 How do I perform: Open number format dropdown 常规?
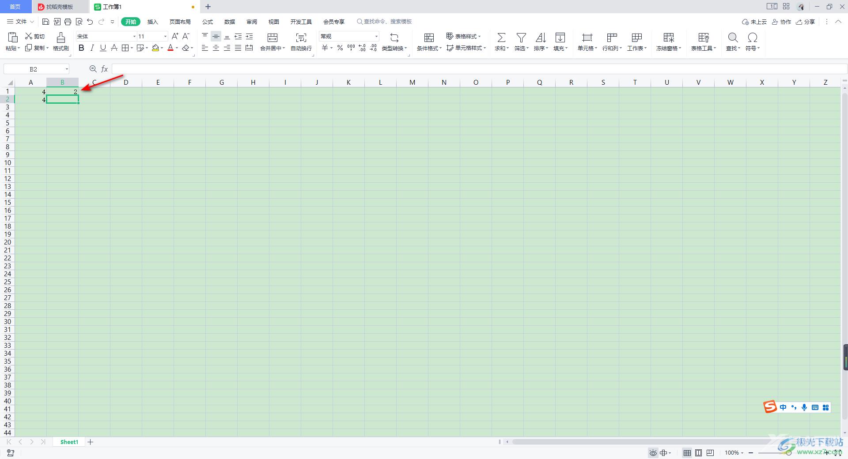376,36
